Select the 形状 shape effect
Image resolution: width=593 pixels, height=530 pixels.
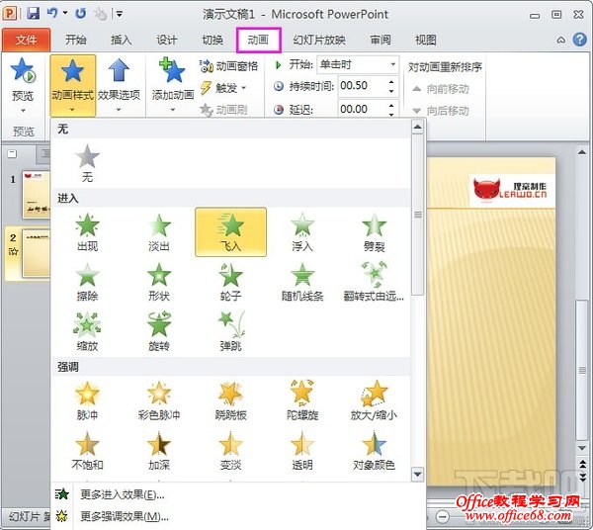[159, 282]
